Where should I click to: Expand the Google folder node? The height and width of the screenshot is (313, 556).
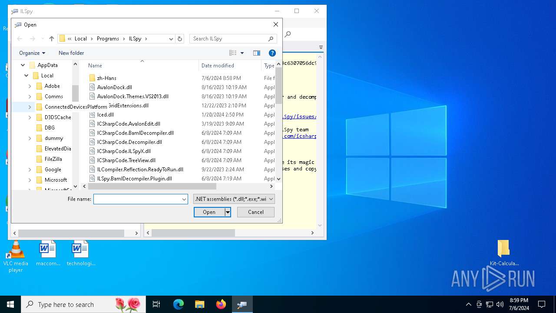point(30,170)
